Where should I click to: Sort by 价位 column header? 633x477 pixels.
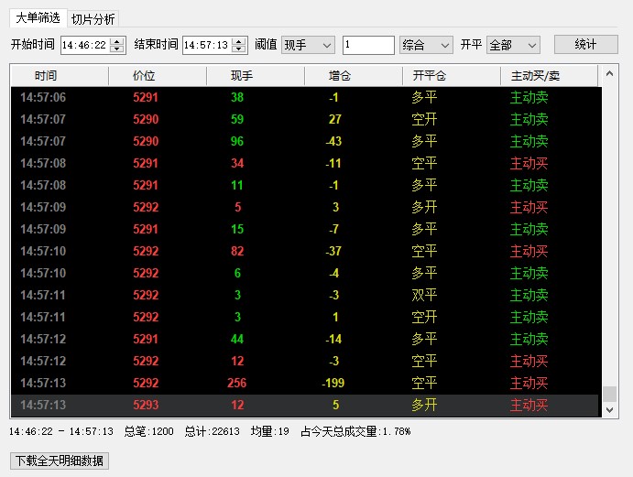coord(145,76)
